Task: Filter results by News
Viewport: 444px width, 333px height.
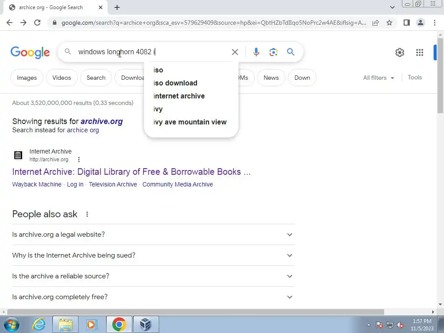Action: coord(271,78)
